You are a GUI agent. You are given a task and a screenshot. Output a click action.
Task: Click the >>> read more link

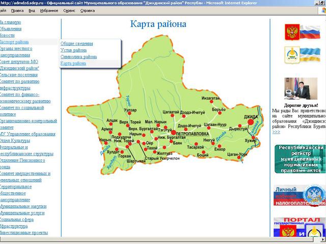pyautogui.click(x=276, y=132)
